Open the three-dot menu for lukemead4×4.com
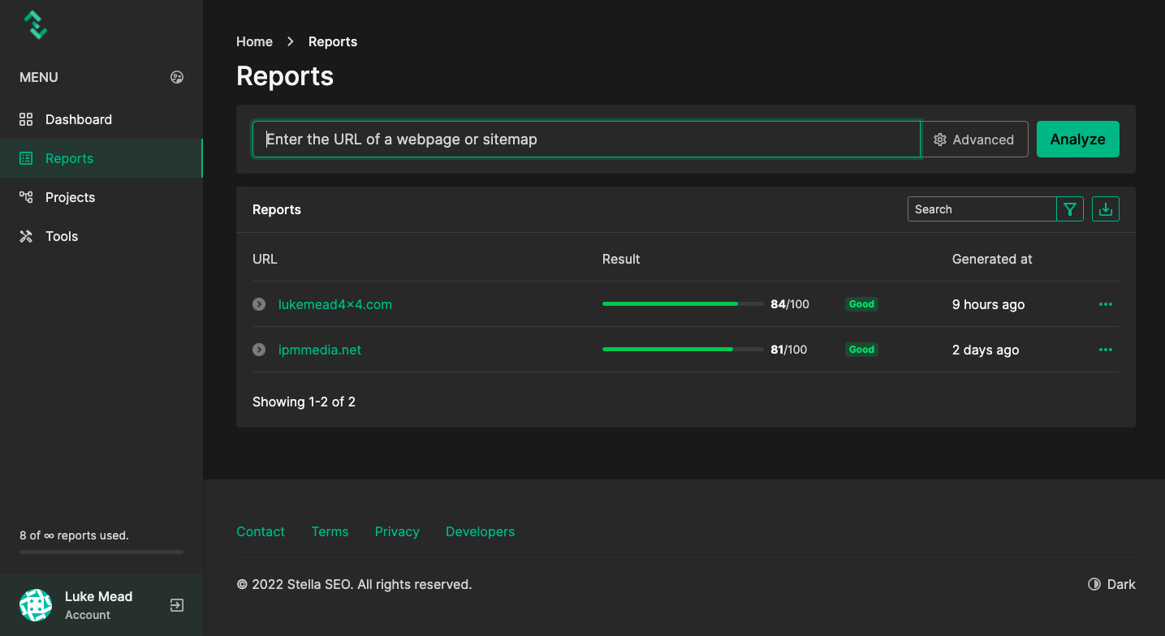This screenshot has width=1165, height=636. pyautogui.click(x=1105, y=304)
